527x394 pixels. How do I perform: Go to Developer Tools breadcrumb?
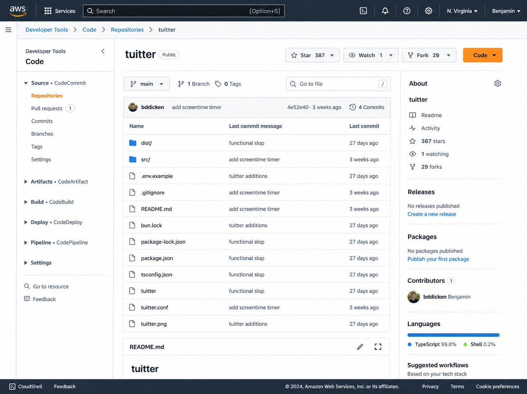click(47, 30)
